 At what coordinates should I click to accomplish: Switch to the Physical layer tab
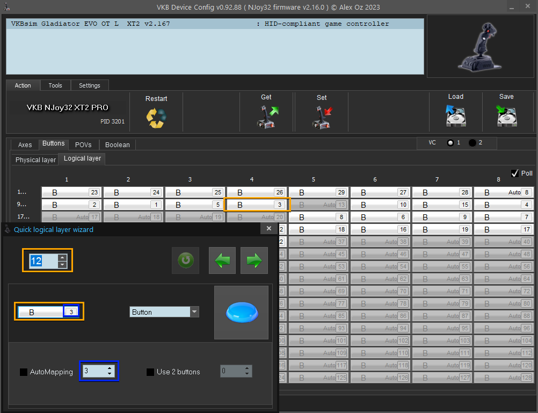[35, 160]
